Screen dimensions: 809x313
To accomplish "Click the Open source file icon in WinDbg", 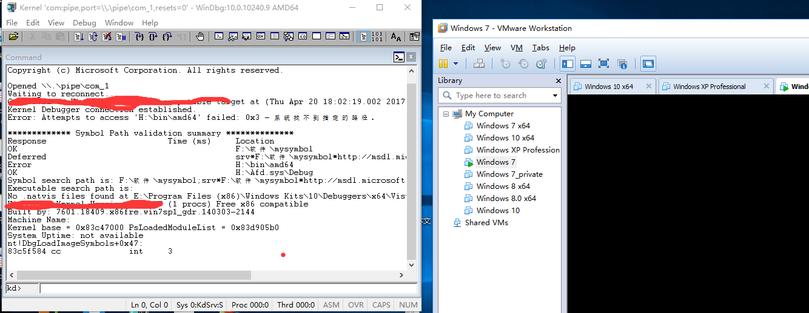I will [13, 36].
